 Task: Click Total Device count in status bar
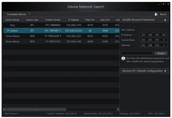(11, 114)
